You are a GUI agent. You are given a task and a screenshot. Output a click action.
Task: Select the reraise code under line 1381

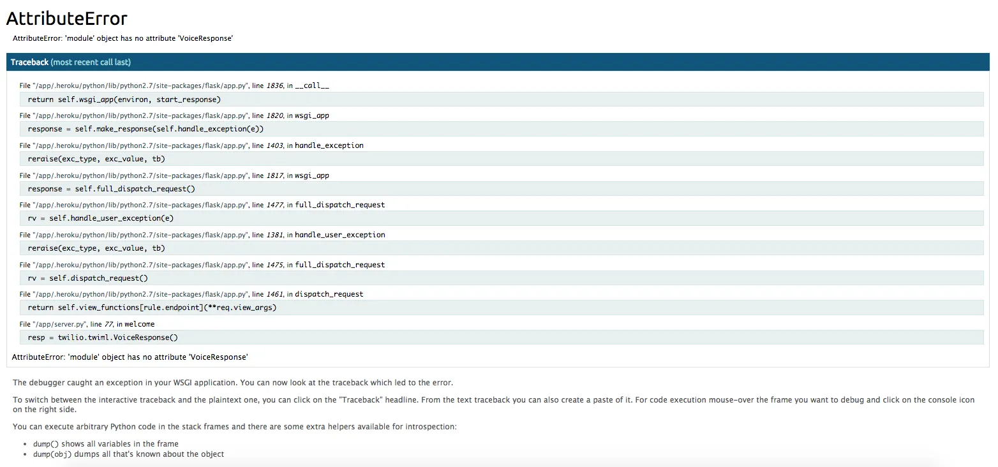coord(502,248)
